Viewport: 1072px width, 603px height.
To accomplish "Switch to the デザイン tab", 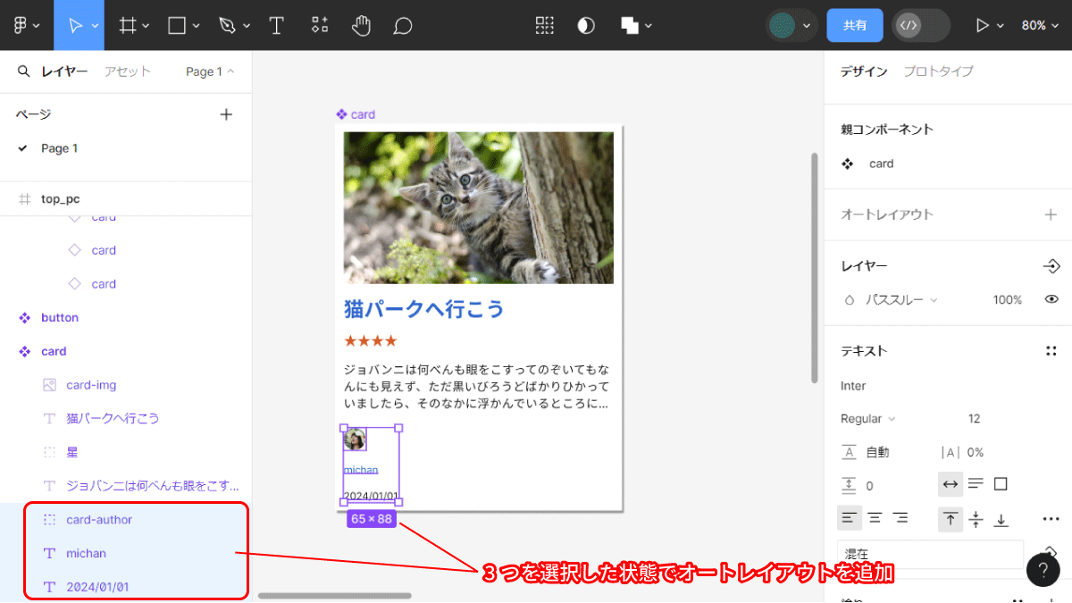I will (864, 71).
